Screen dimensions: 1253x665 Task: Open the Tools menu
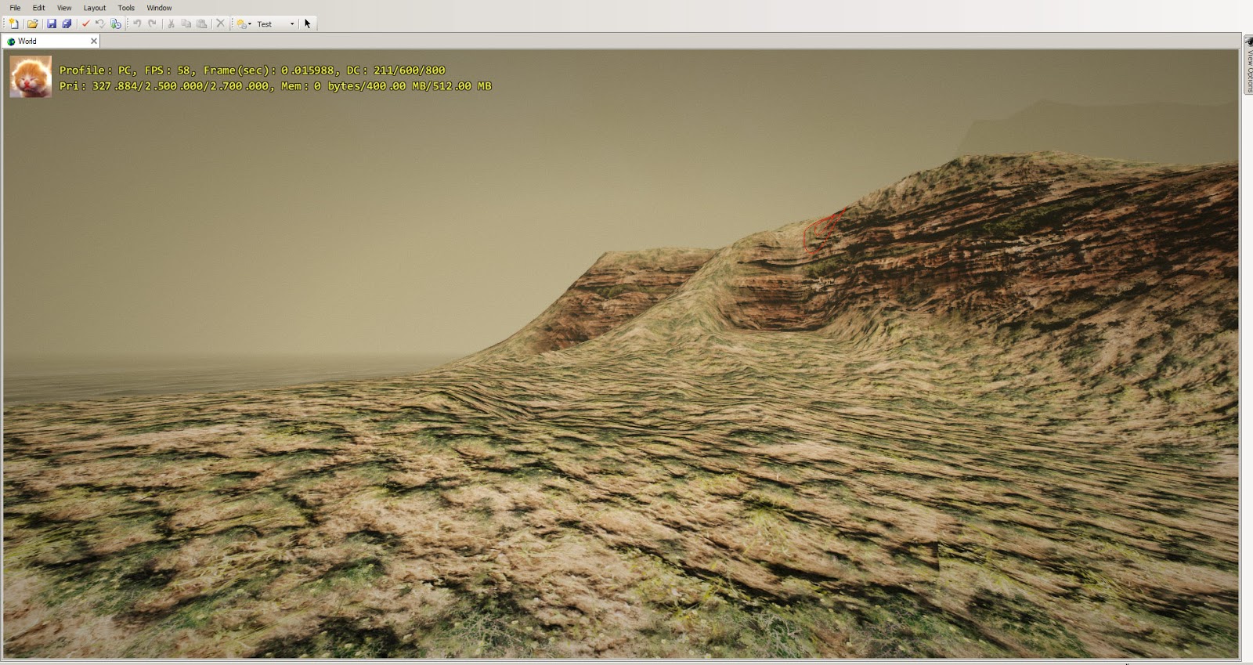(x=126, y=8)
